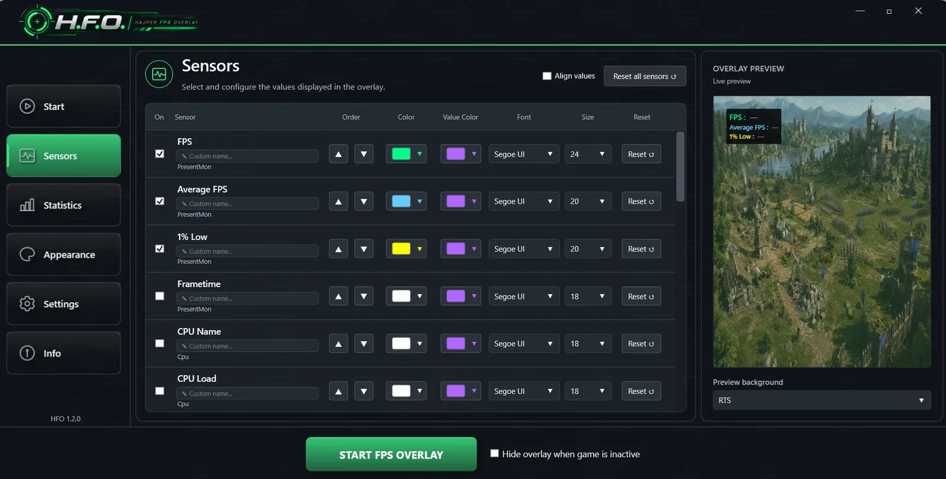
Task: Open the yellow 1% Low color swatch
Action: [x=406, y=249]
